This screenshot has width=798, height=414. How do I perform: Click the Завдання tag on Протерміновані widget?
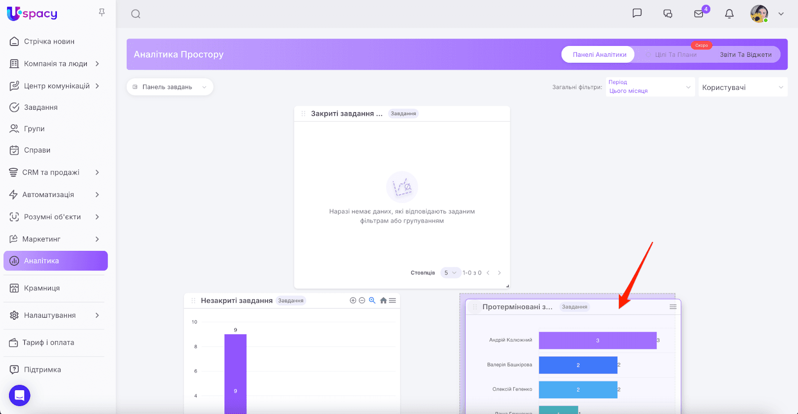point(575,307)
